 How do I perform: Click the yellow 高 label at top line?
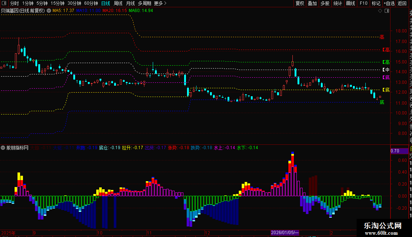(x=382, y=37)
